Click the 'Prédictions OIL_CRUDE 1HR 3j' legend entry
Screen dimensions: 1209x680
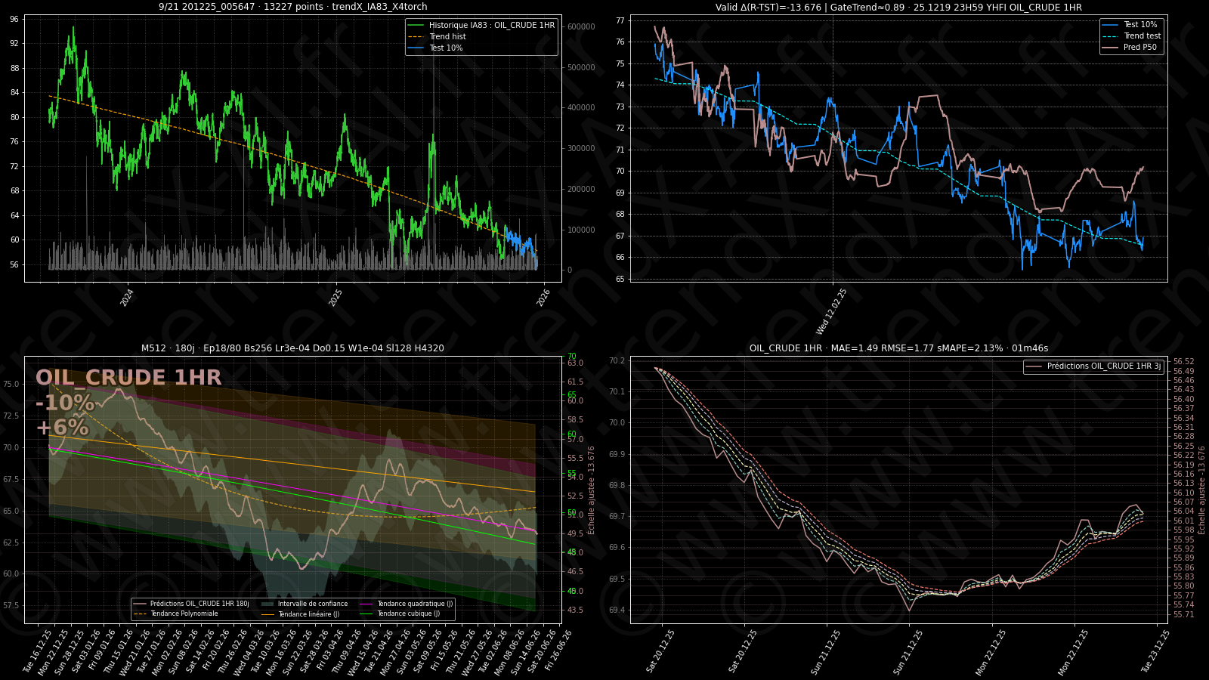coord(1103,366)
